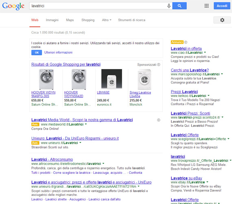
Task: Open Lavatrici strette sitelink
Action: (56, 200)
